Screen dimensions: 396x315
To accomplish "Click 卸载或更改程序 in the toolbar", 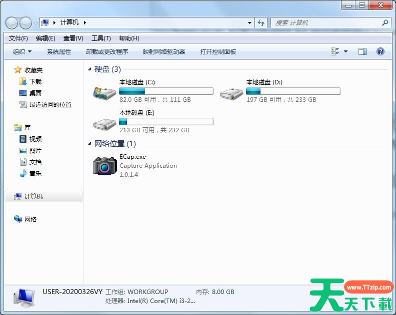I will coord(107,52).
